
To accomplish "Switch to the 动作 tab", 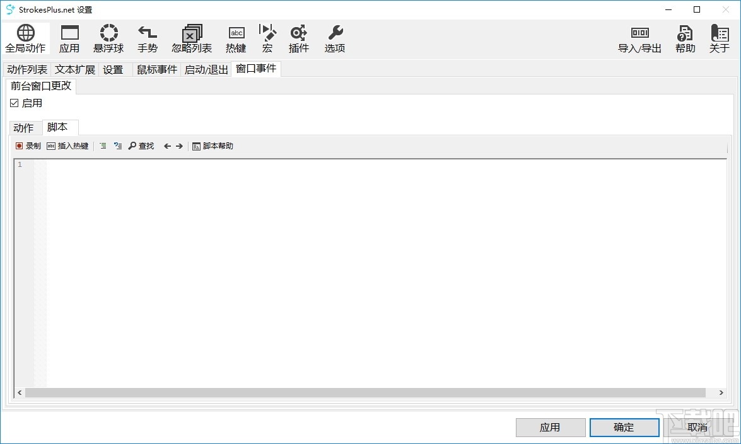I will (x=24, y=127).
